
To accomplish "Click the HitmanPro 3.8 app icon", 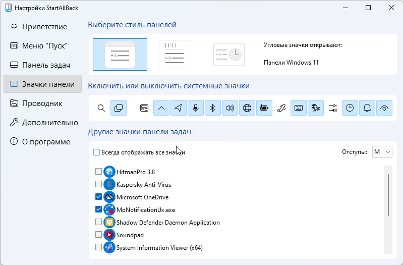I will (x=109, y=172).
